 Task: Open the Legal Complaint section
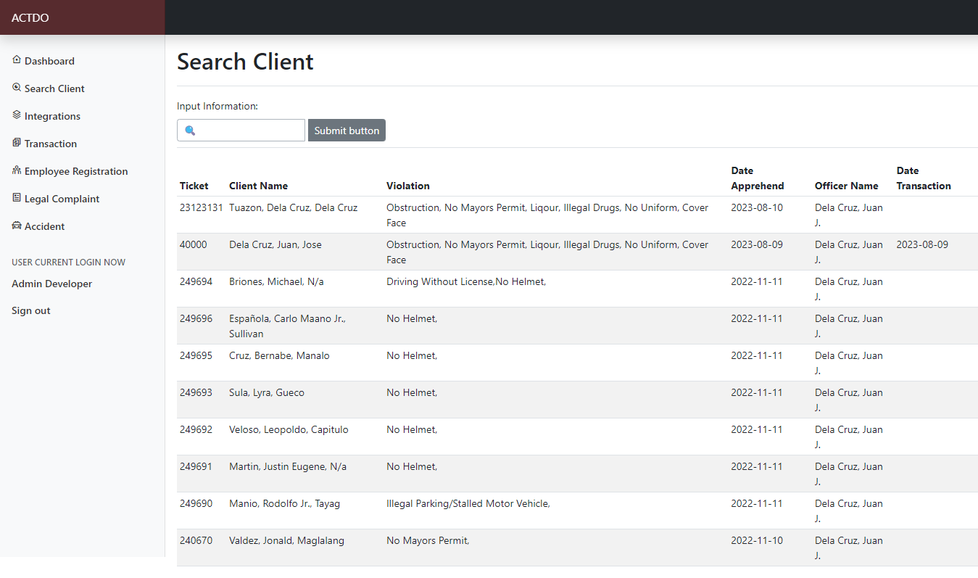pyautogui.click(x=62, y=199)
